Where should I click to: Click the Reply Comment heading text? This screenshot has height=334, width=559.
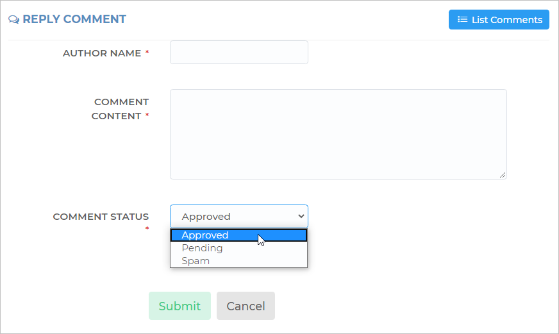tap(74, 19)
